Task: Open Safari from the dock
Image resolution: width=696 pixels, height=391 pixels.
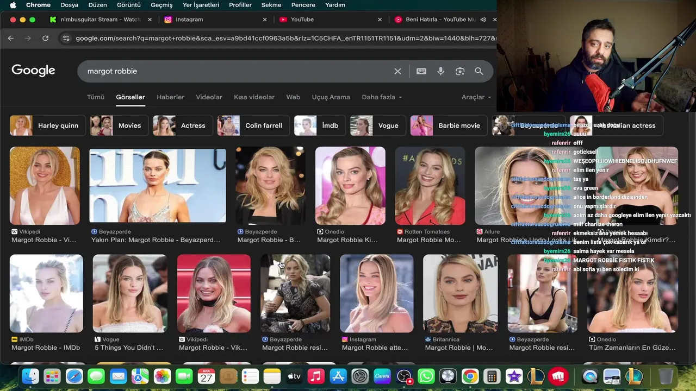Action: pyautogui.click(x=74, y=376)
